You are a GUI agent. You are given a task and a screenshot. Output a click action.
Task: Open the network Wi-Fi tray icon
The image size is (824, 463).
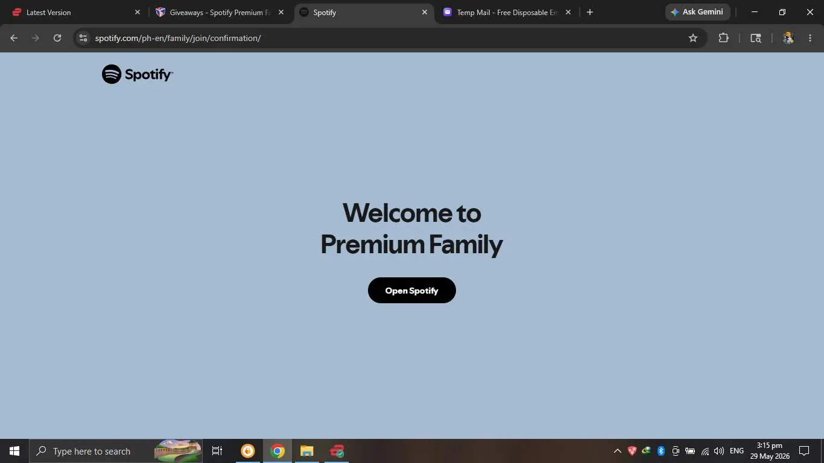pyautogui.click(x=705, y=451)
